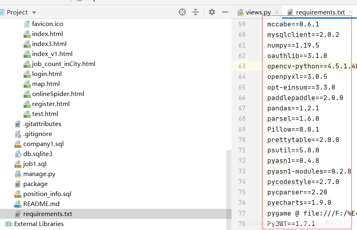Select register.html file

tap(51, 104)
